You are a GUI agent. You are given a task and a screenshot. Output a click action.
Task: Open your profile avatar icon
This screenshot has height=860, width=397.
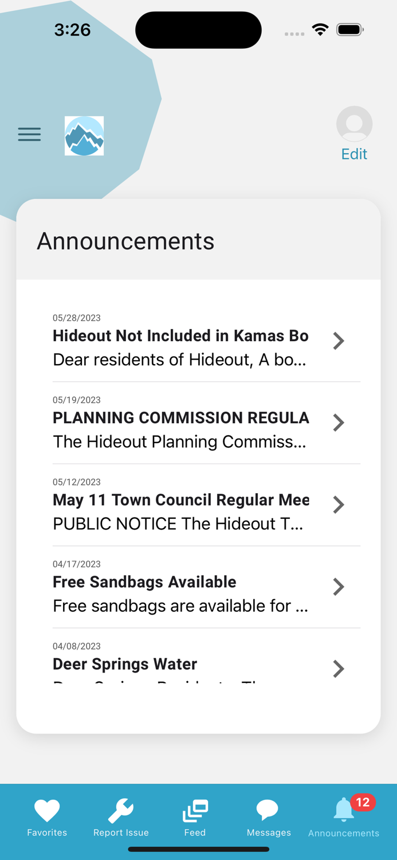coord(354,124)
